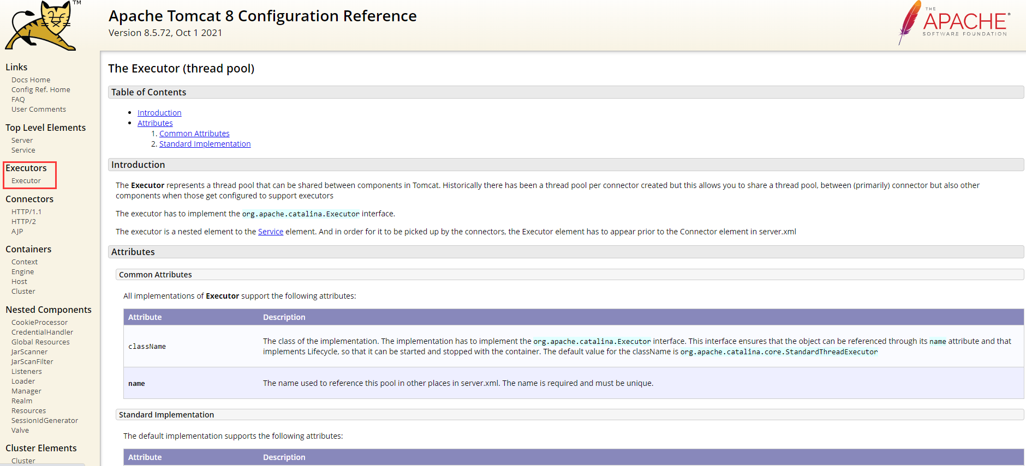Go to JarScanFilter sidebar link
This screenshot has height=466, width=1026.
pos(32,362)
